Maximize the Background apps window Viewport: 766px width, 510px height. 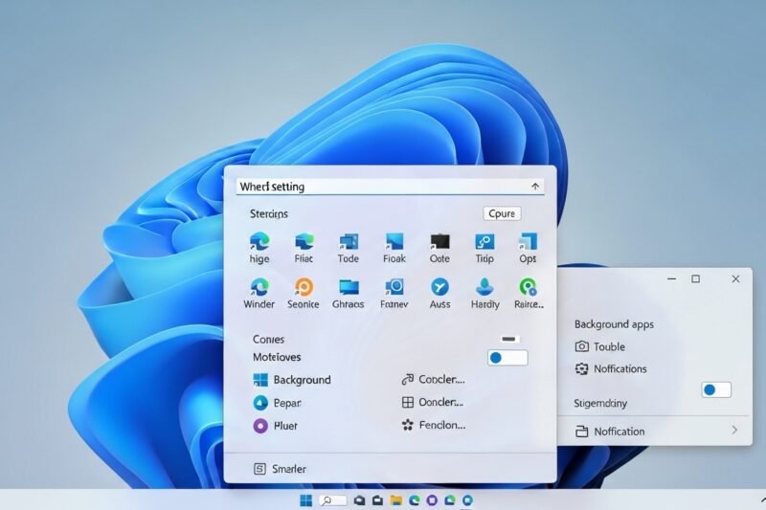tap(696, 278)
